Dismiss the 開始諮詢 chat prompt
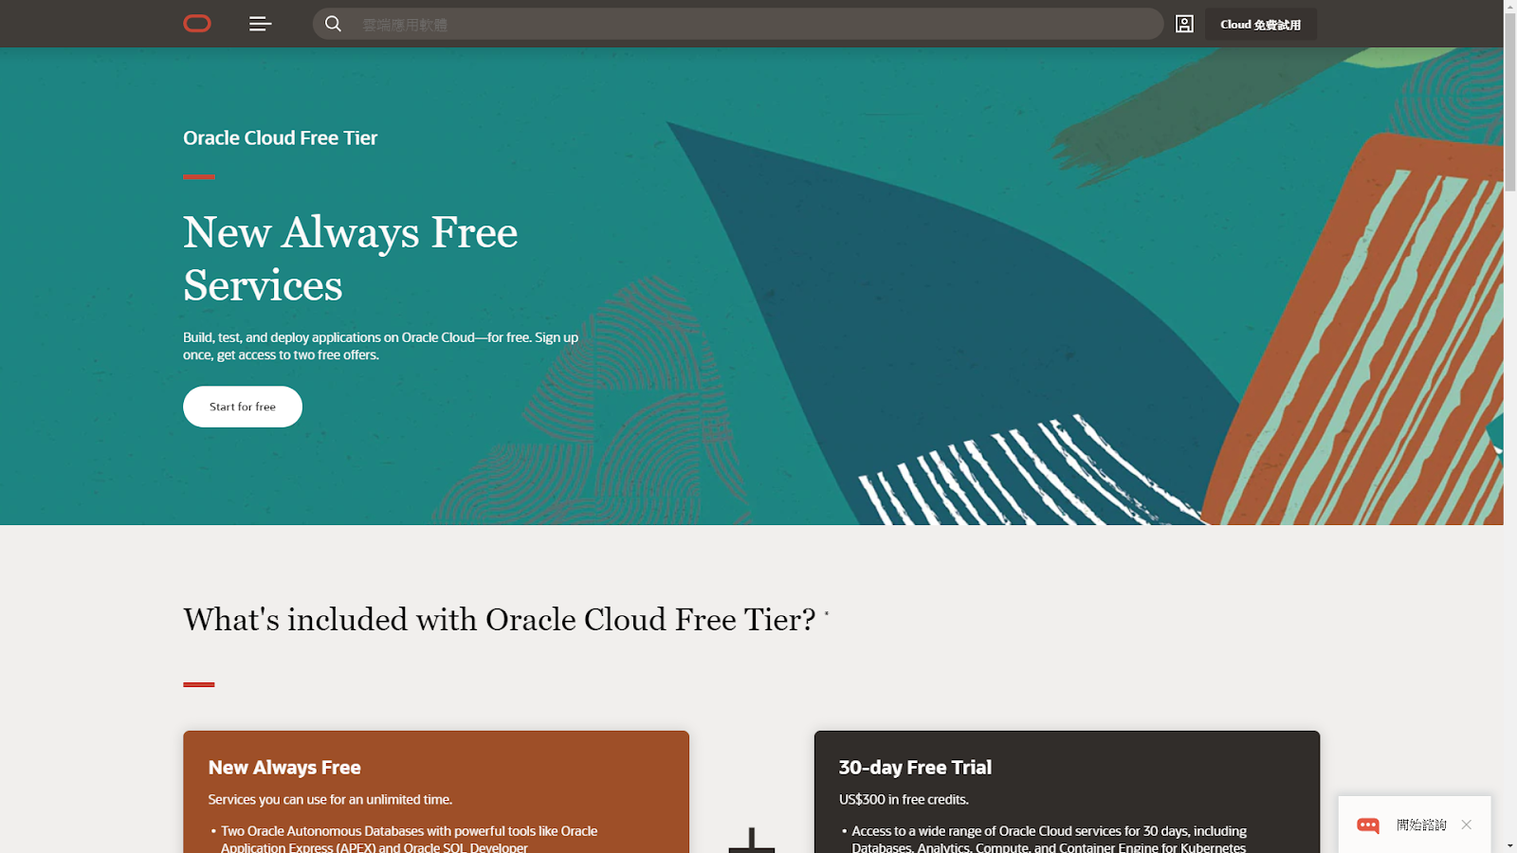The height and width of the screenshot is (853, 1517). (1468, 824)
